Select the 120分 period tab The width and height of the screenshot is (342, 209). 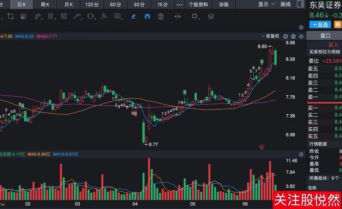92,4
